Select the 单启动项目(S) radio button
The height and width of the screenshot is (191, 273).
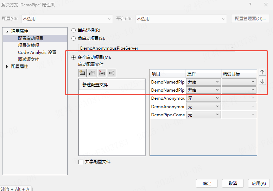pyautogui.click(x=74, y=38)
